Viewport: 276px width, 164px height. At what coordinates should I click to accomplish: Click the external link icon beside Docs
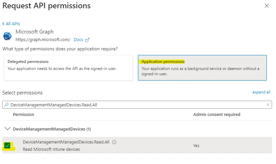(87, 40)
